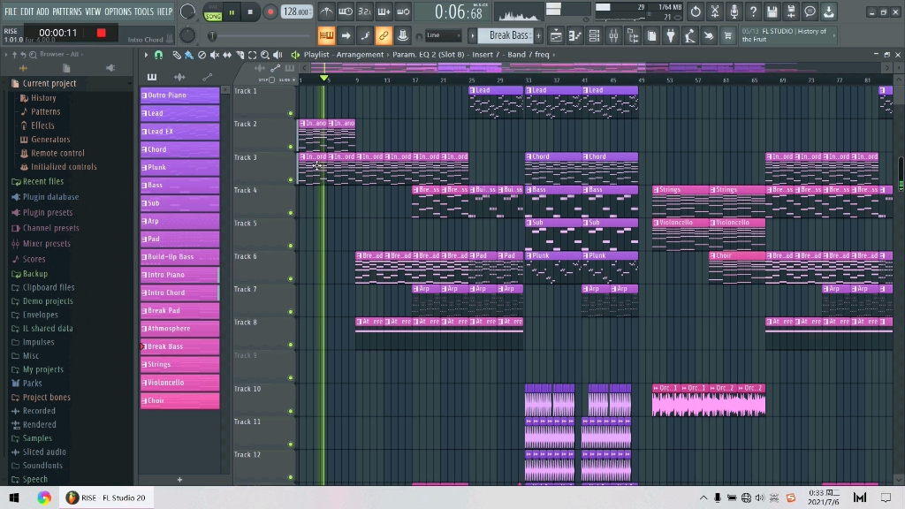The width and height of the screenshot is (905, 509).
Task: Select the mute tool in Playlist
Action: click(x=214, y=55)
